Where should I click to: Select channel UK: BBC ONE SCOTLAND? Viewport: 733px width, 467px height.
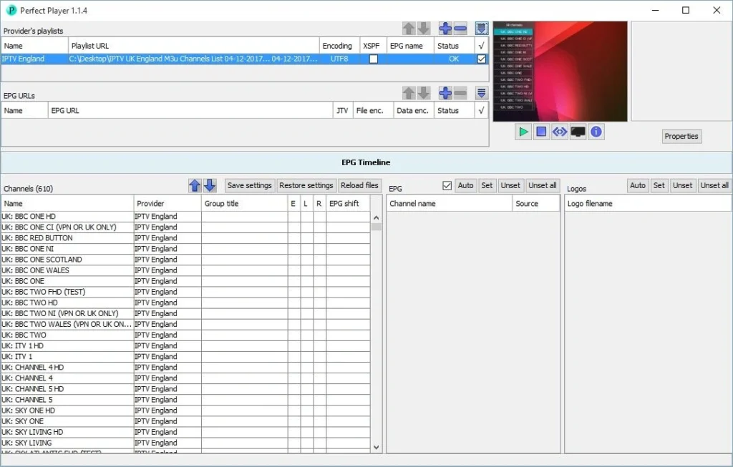(x=67, y=260)
